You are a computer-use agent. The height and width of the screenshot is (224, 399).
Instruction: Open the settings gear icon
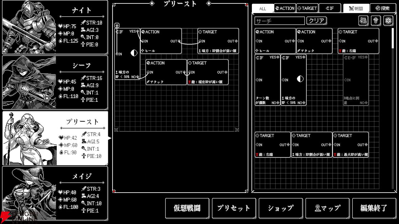coord(388,21)
